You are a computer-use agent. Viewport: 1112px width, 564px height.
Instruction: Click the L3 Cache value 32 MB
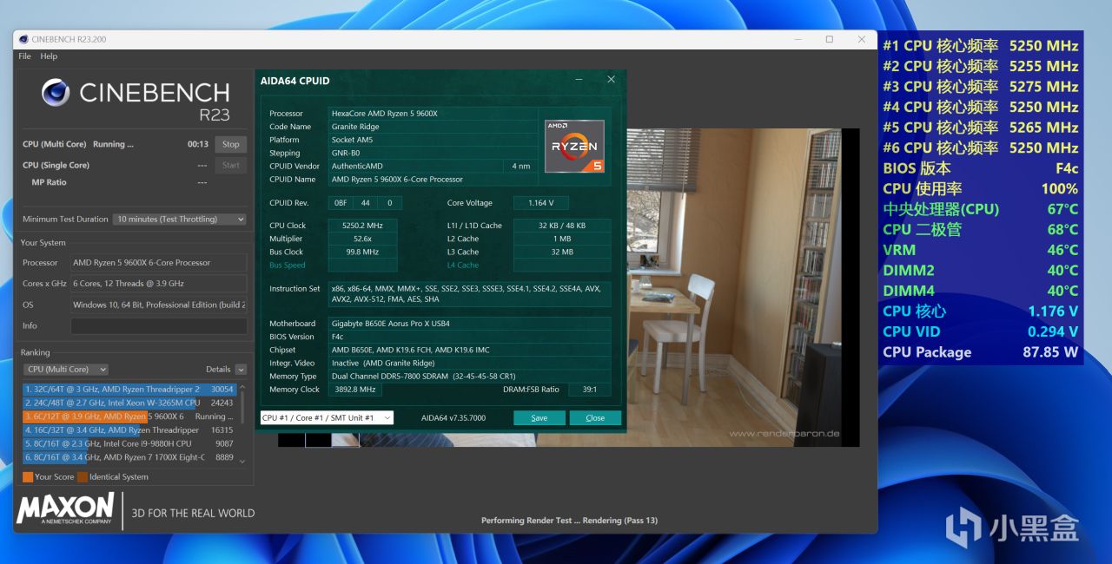tap(562, 252)
